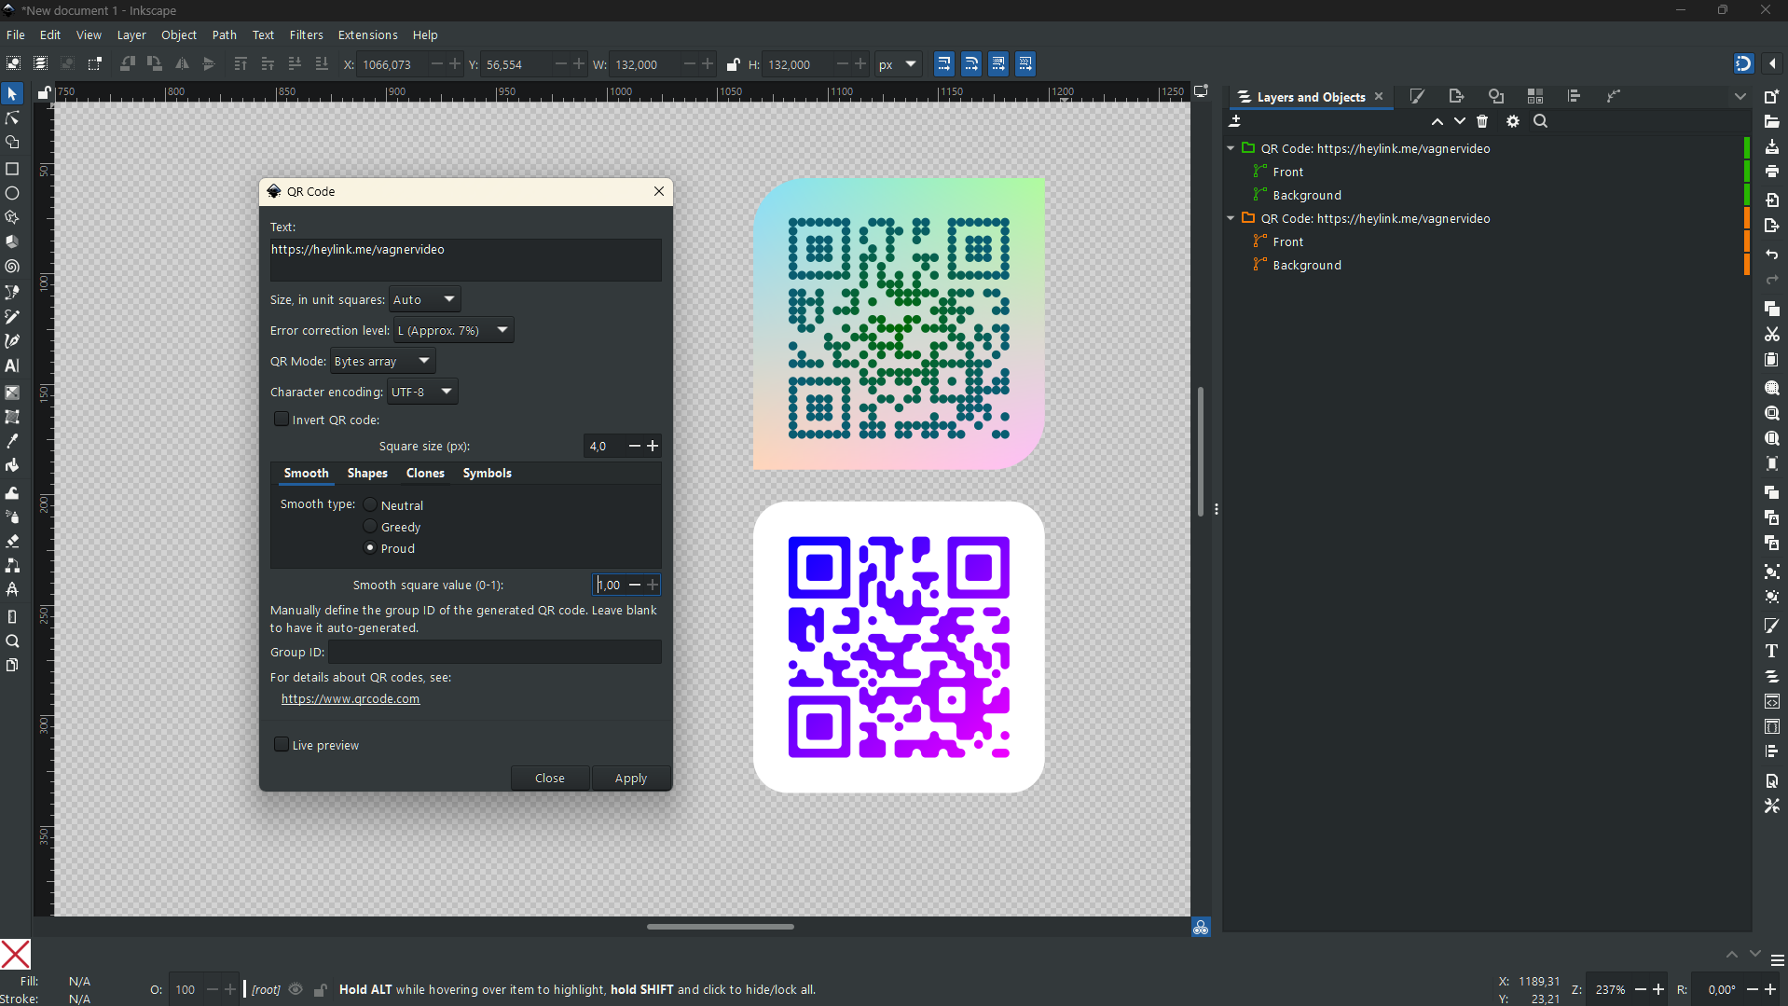
Task: Enable Live preview checkbox
Action: (x=281, y=744)
